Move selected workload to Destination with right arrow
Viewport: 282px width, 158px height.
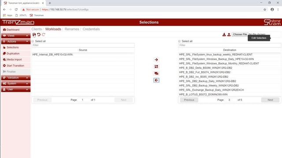click(x=156, y=60)
